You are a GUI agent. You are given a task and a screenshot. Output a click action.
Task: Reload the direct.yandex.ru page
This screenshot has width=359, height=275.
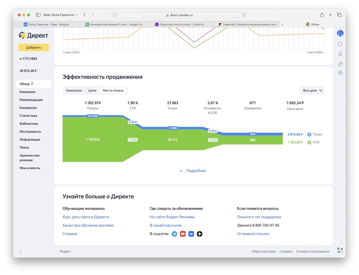point(244,15)
